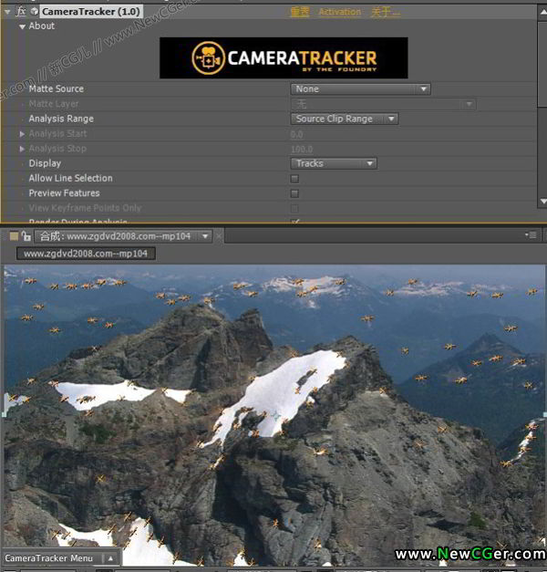Close the composition viewer tab
This screenshot has width=547, height=572.
[219, 236]
